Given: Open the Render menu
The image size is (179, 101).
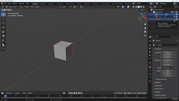Looking at the screenshot, I should (15, 4).
